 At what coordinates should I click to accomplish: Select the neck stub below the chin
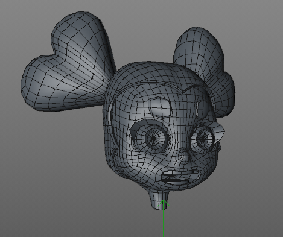(x=158, y=200)
